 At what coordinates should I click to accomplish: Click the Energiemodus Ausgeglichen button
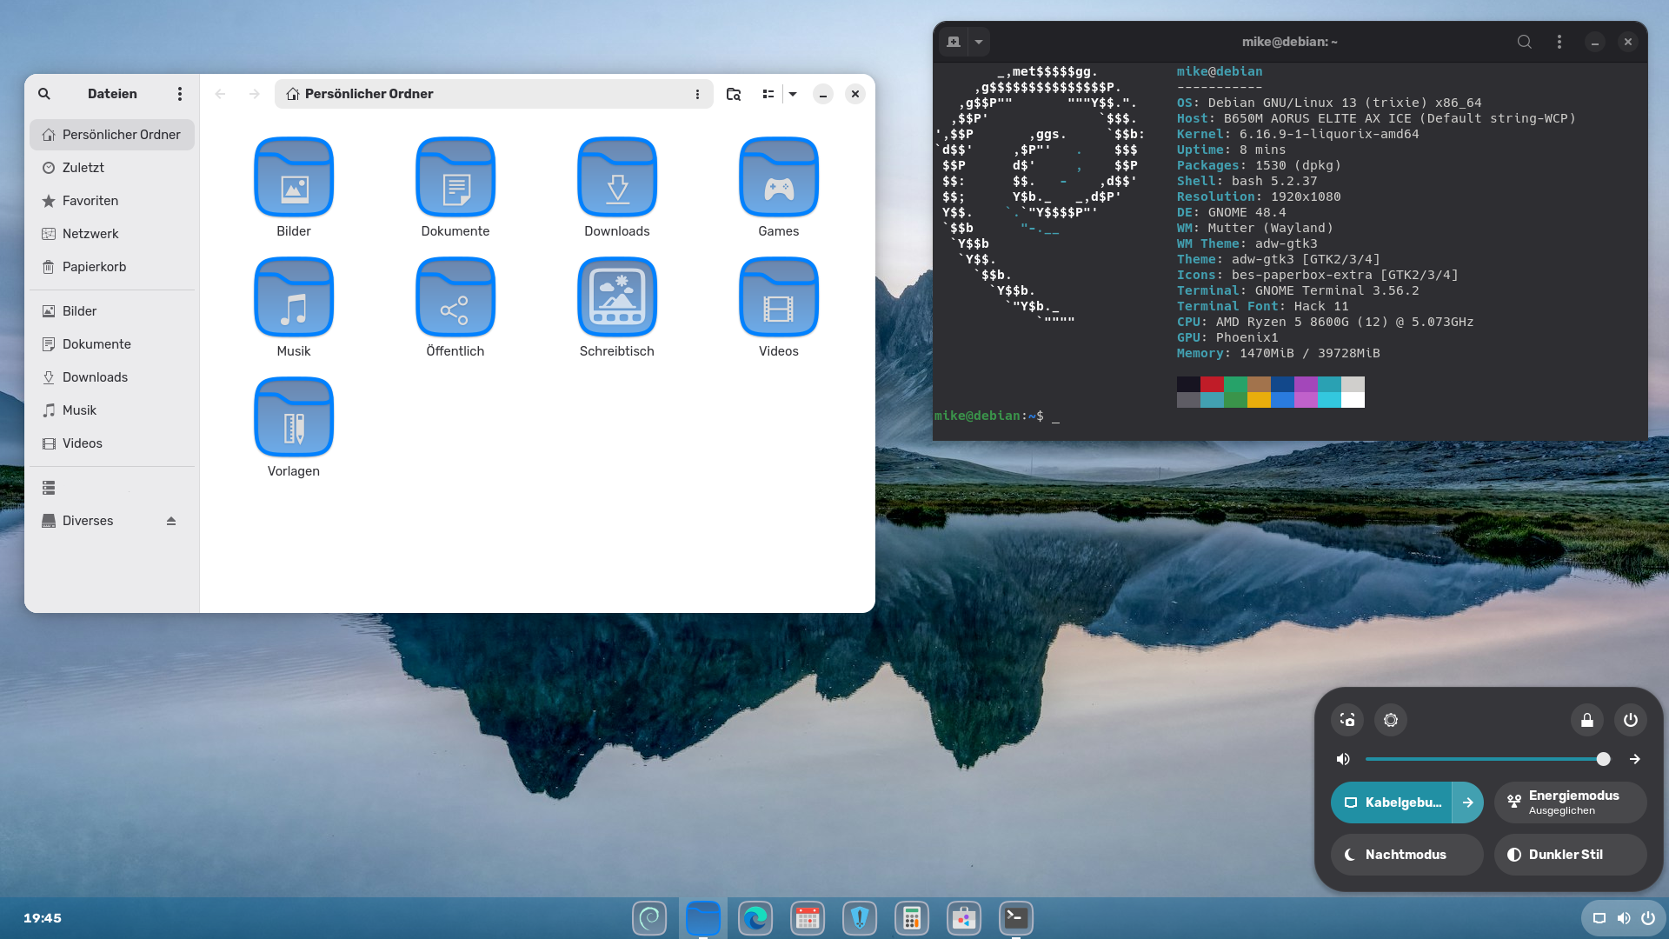(1570, 802)
